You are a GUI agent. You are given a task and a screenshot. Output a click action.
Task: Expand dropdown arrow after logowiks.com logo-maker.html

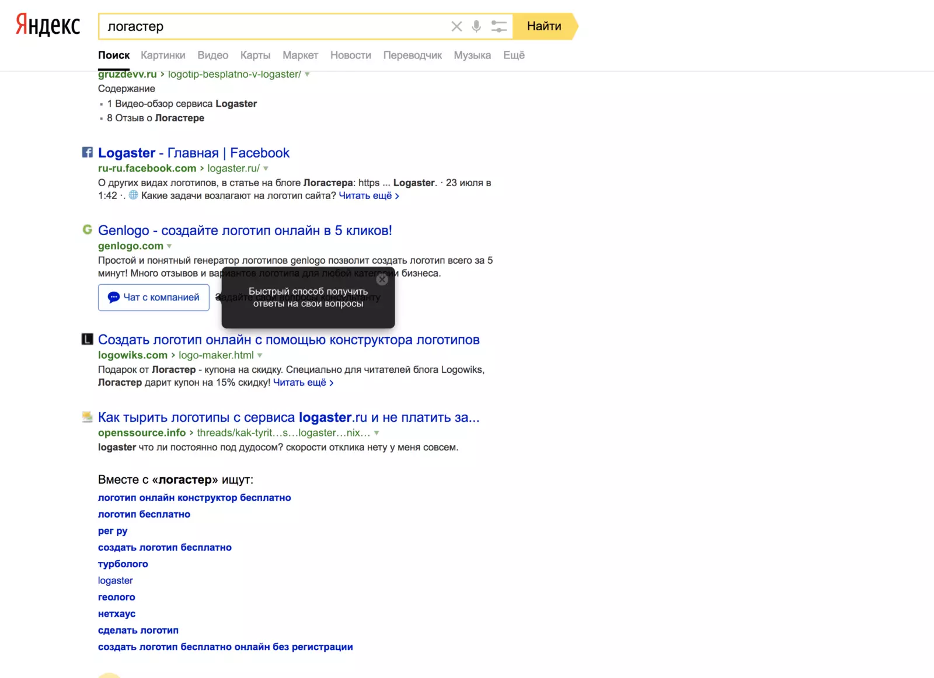point(260,355)
